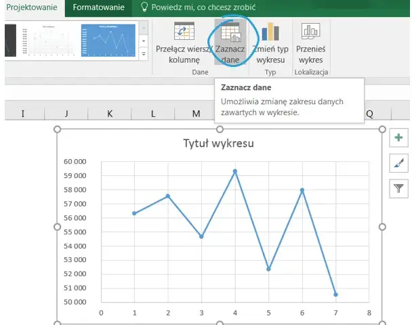The width and height of the screenshot is (412, 325).
Task: Click the Powiedz mi, co chcesz zrobić field
Action: point(203,7)
